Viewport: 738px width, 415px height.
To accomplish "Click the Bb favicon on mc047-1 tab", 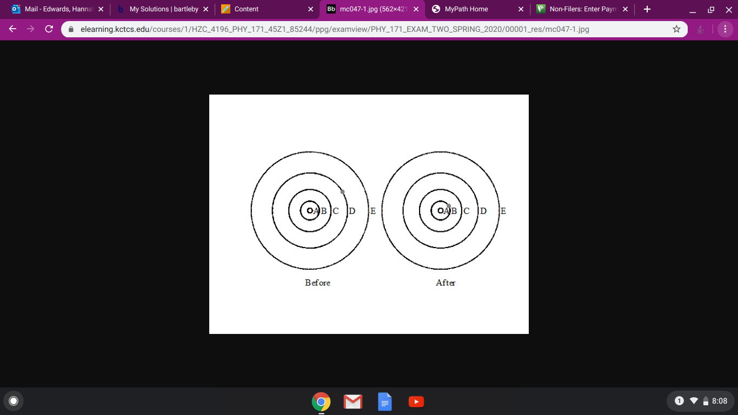I will pyautogui.click(x=331, y=9).
